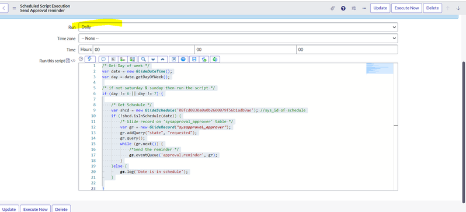Viewport: 466px width, 212px height.
Task: Toggle full screen script editor icon
Action: click(x=173, y=60)
